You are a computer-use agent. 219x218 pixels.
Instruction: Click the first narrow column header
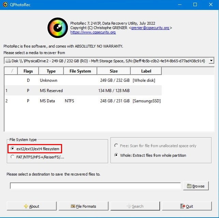(x=11, y=71)
